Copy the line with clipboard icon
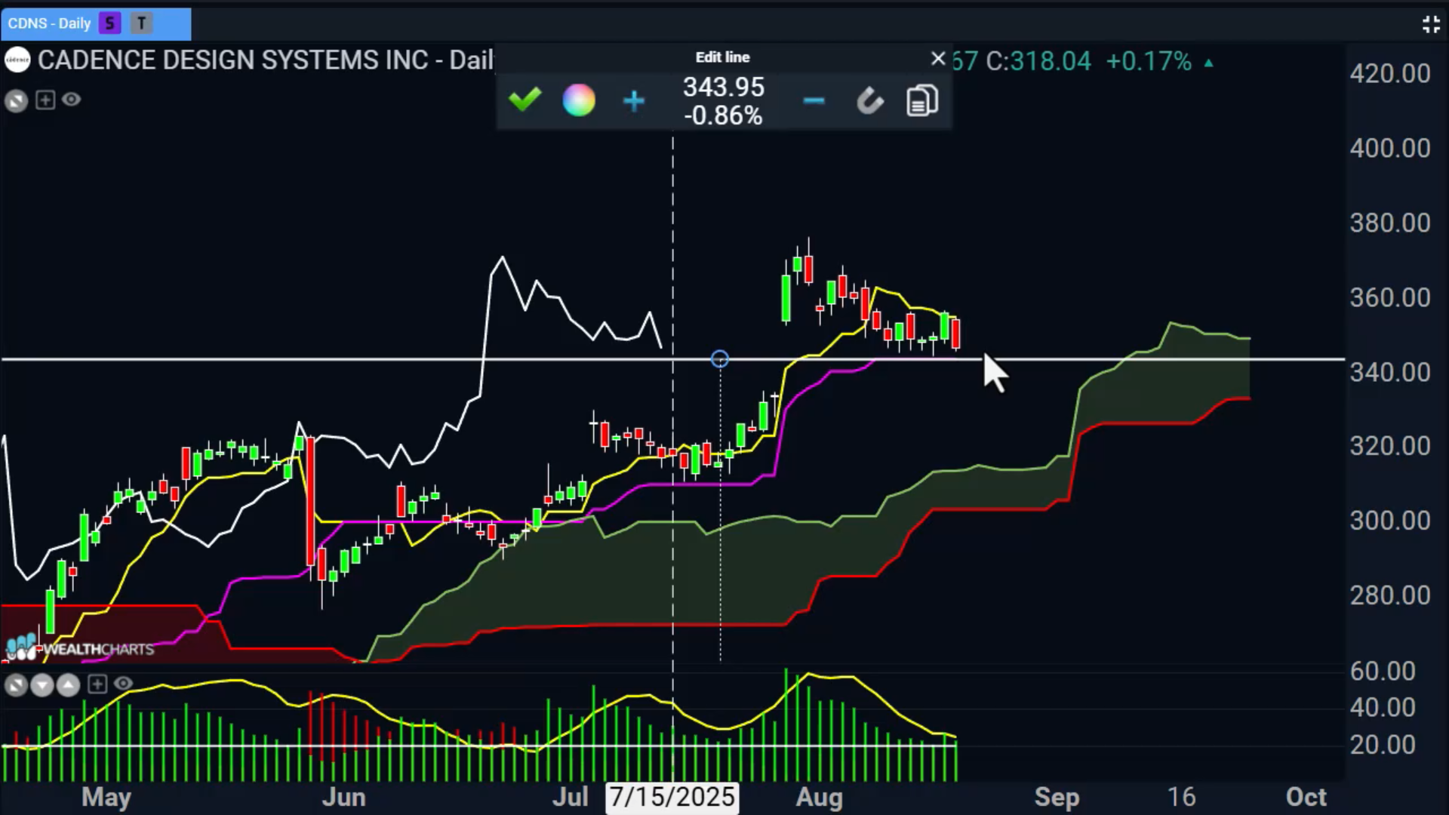The image size is (1449, 815). tap(922, 100)
